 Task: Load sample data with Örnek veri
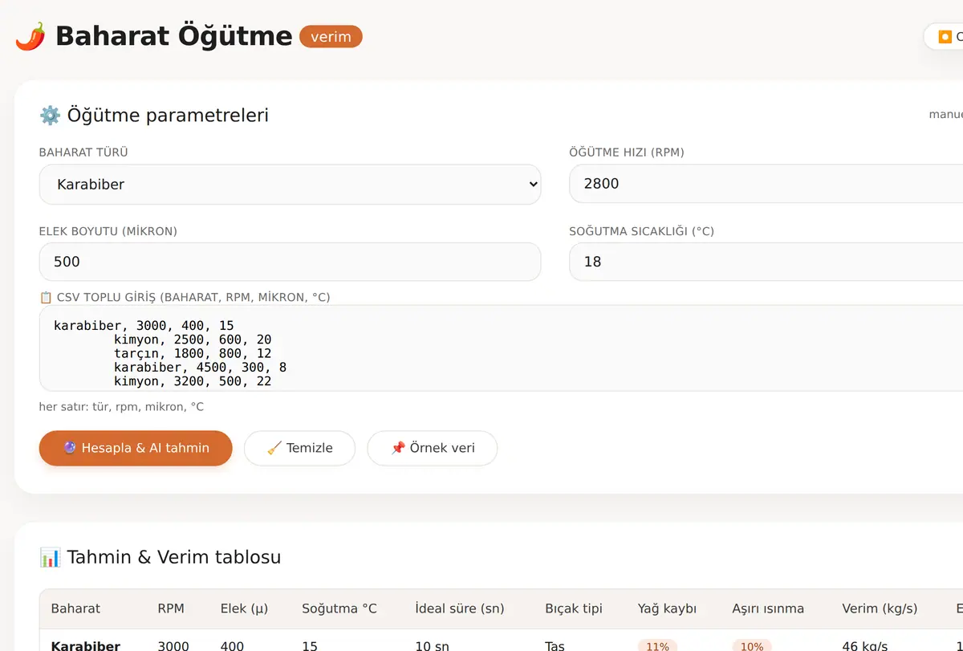(432, 448)
